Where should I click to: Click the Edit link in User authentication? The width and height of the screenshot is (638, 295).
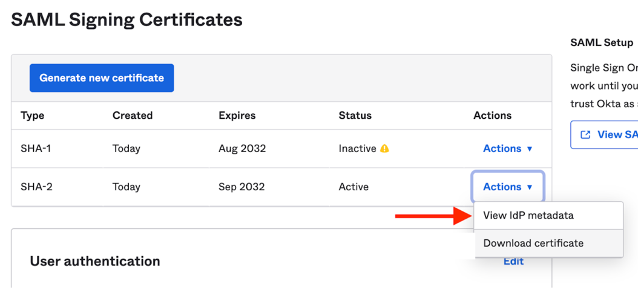tap(513, 261)
